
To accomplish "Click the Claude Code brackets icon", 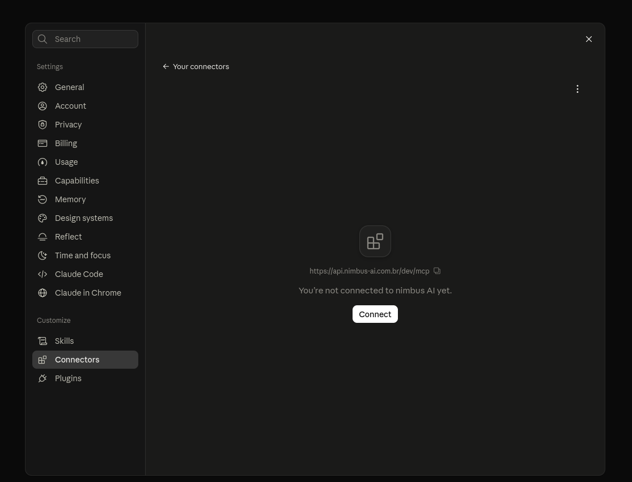I will pos(43,274).
